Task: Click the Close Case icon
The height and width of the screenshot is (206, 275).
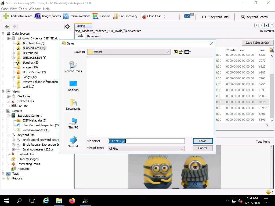Action: pyautogui.click(x=144, y=16)
